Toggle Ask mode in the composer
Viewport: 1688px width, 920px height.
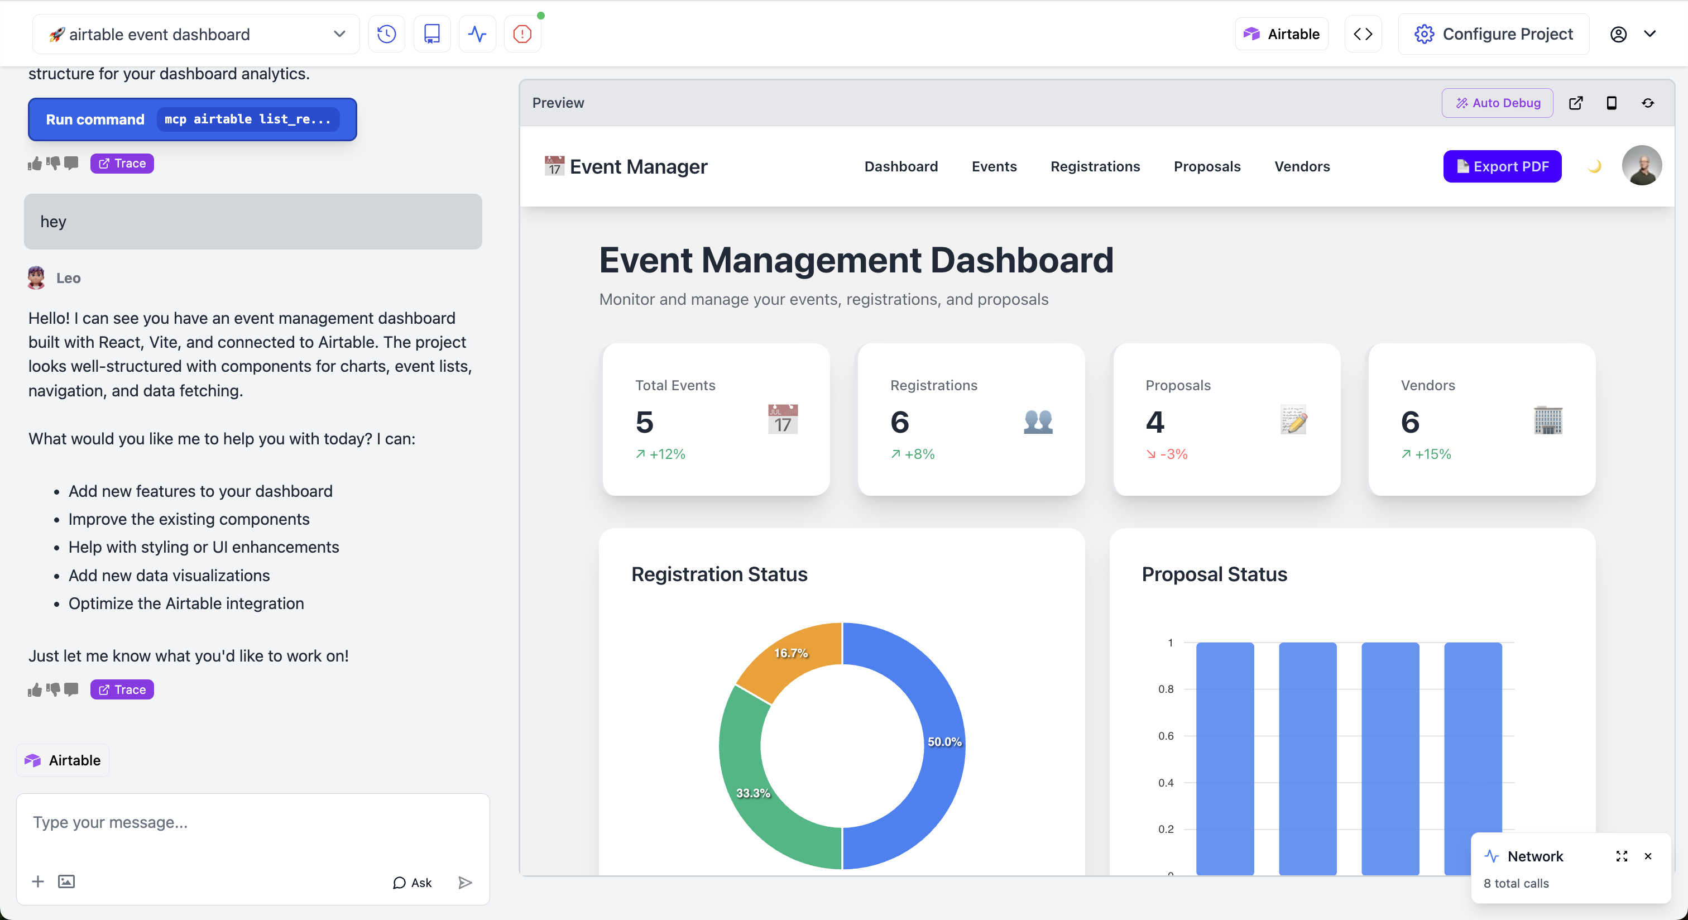coord(412,883)
